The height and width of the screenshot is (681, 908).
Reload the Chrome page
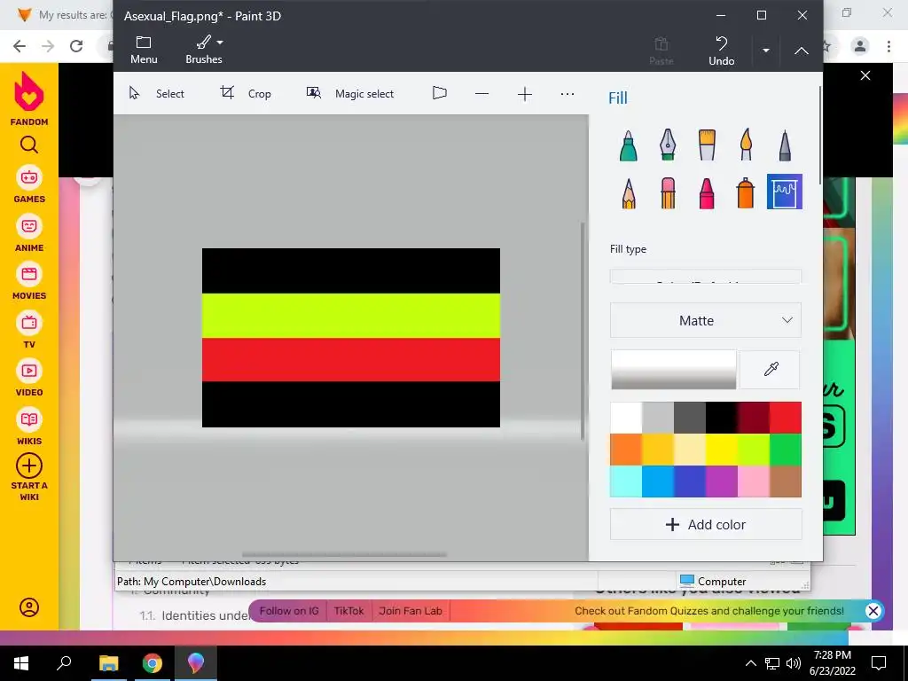76,46
